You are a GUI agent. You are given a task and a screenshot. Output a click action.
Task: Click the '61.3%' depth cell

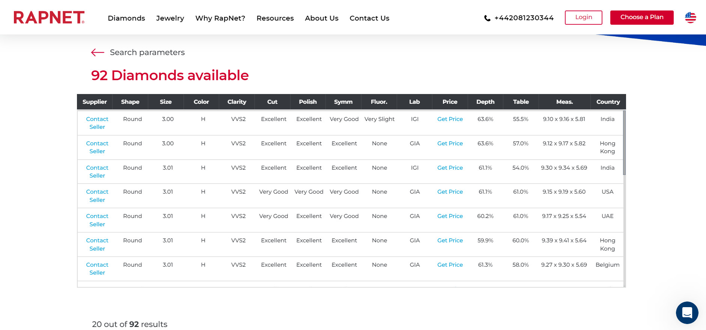pyautogui.click(x=485, y=265)
